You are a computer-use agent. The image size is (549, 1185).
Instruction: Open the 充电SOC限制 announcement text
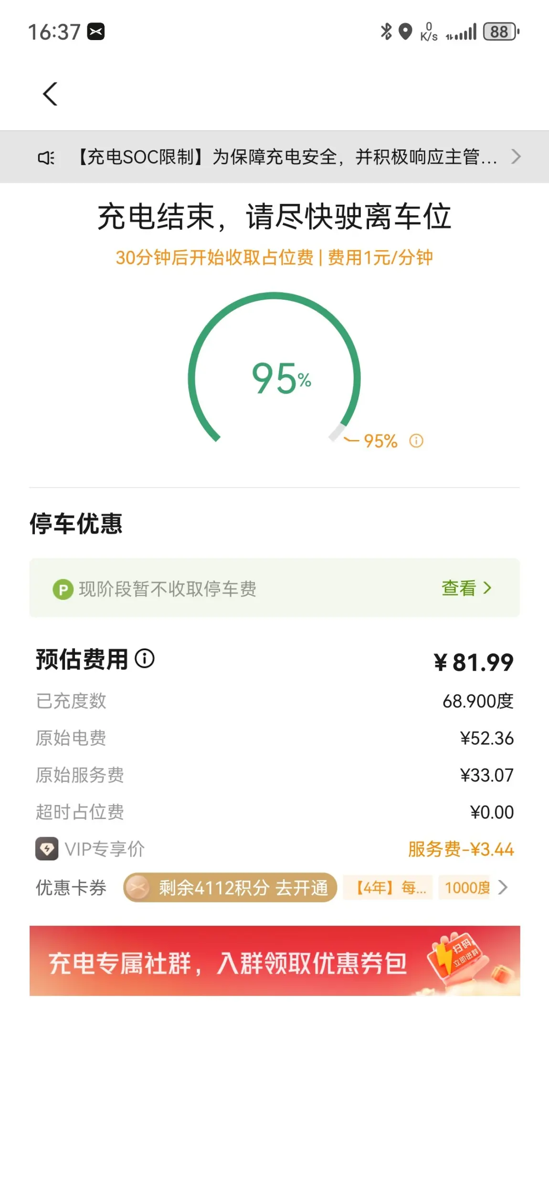tap(285, 157)
